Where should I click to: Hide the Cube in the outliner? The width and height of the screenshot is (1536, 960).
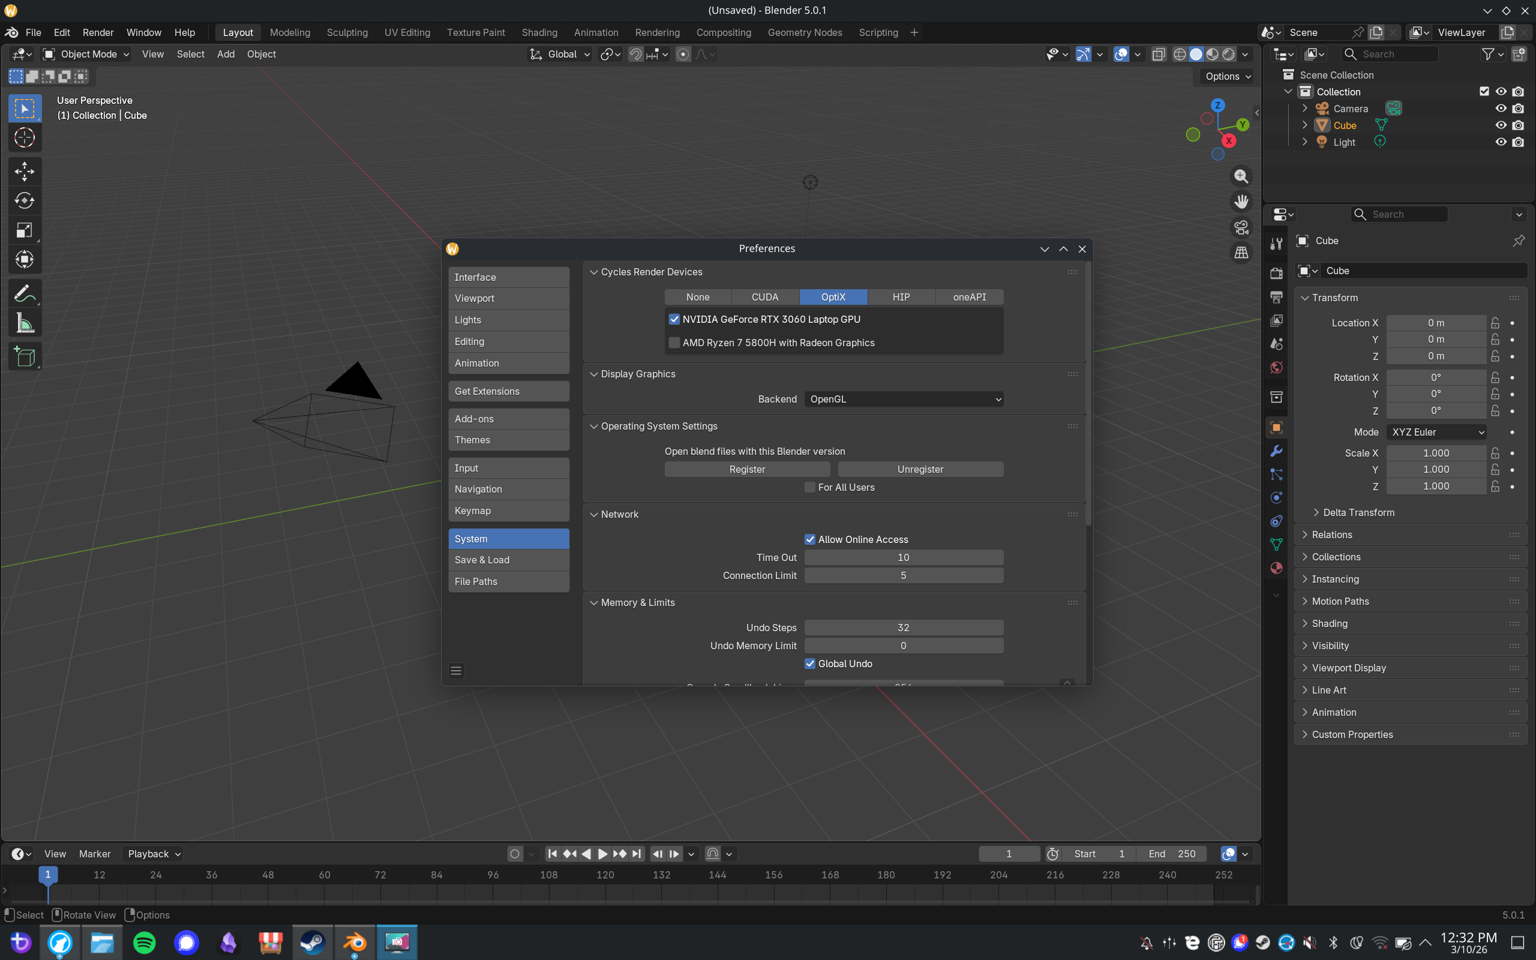pos(1501,125)
